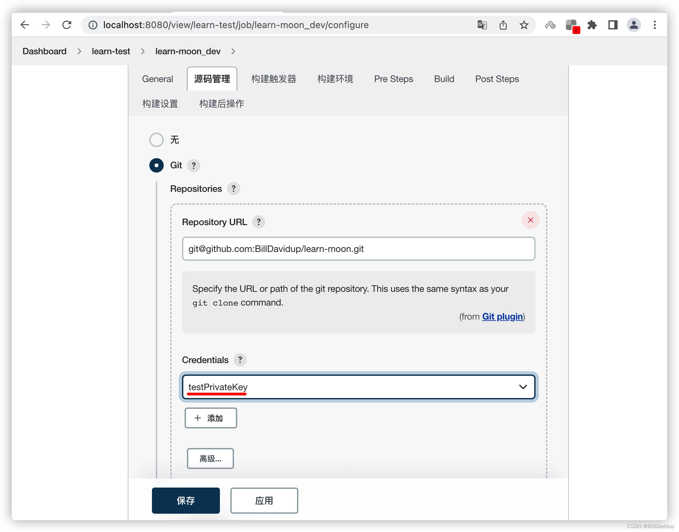Switch to the 构建设置 tab
This screenshot has height=532, width=679.
(160, 104)
